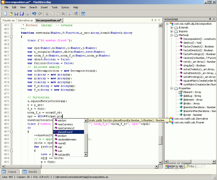Collapse the Methods tree node

tap(172, 35)
